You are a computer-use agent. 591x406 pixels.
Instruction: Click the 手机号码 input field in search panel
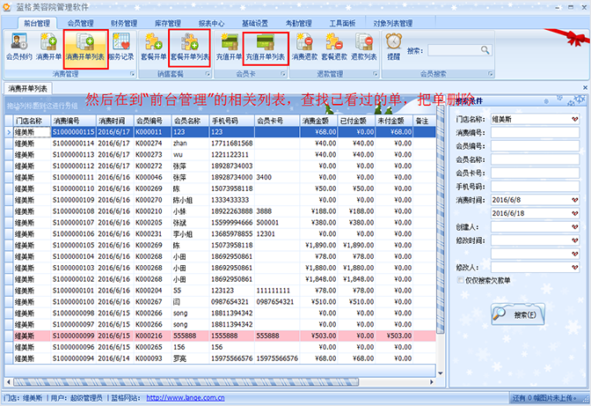[x=534, y=186]
